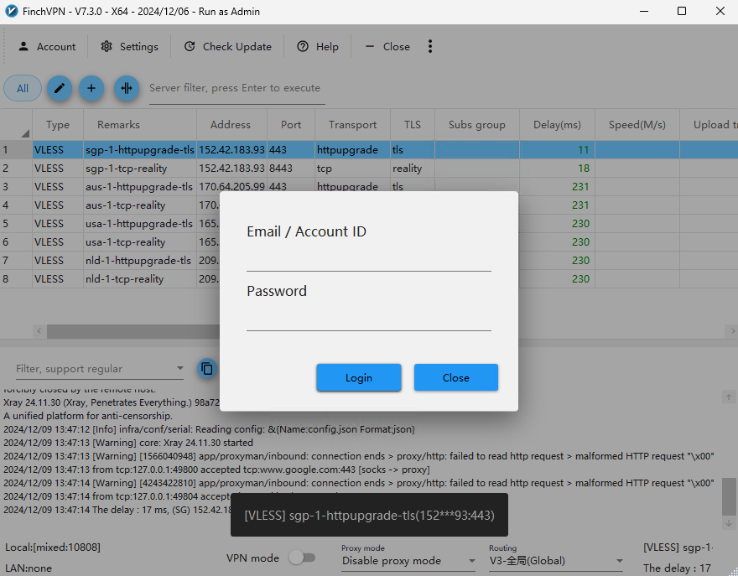Select the All server group chip
This screenshot has width=738, height=576.
pyautogui.click(x=23, y=89)
